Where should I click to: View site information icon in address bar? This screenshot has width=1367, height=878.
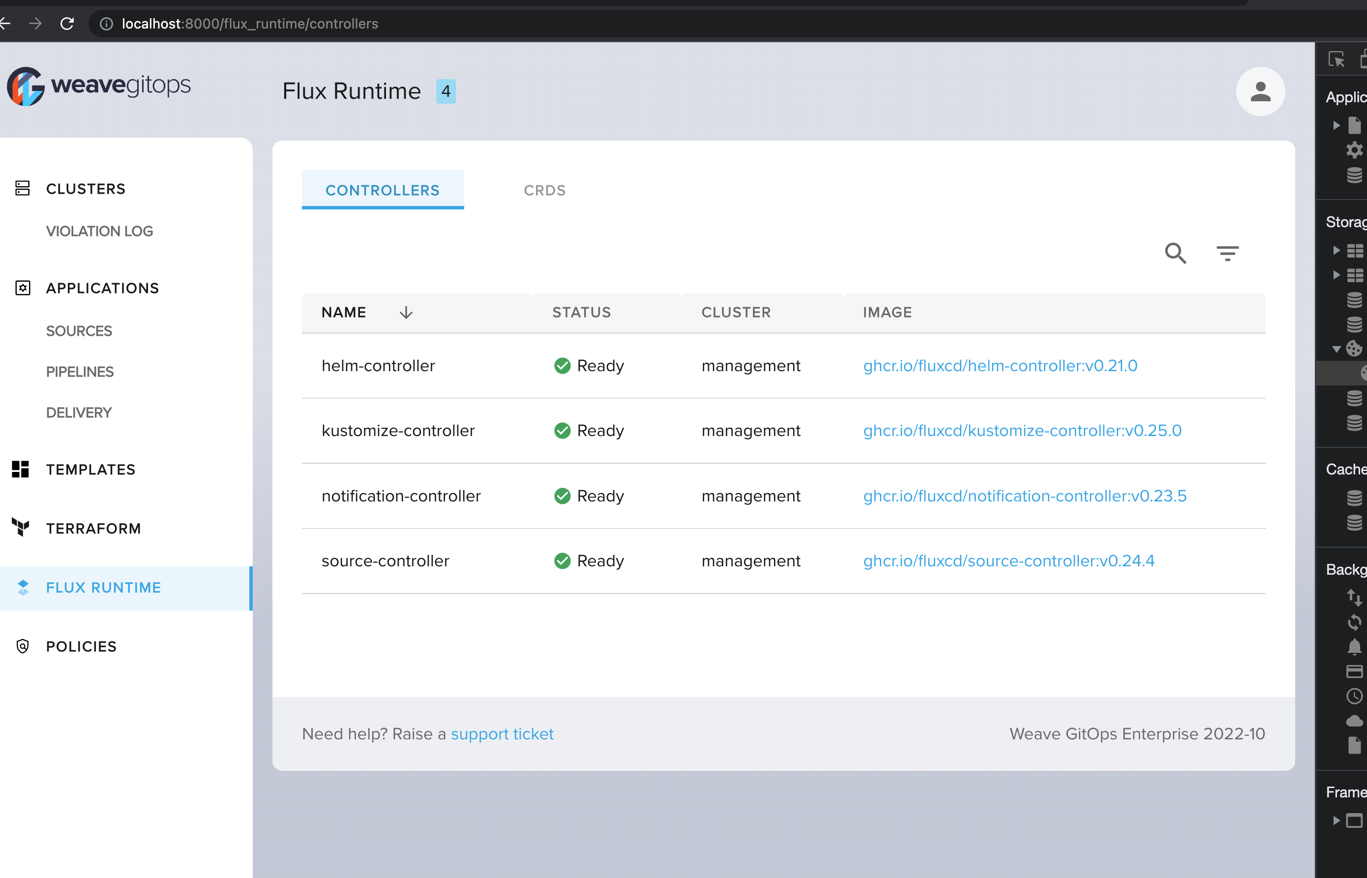click(106, 24)
